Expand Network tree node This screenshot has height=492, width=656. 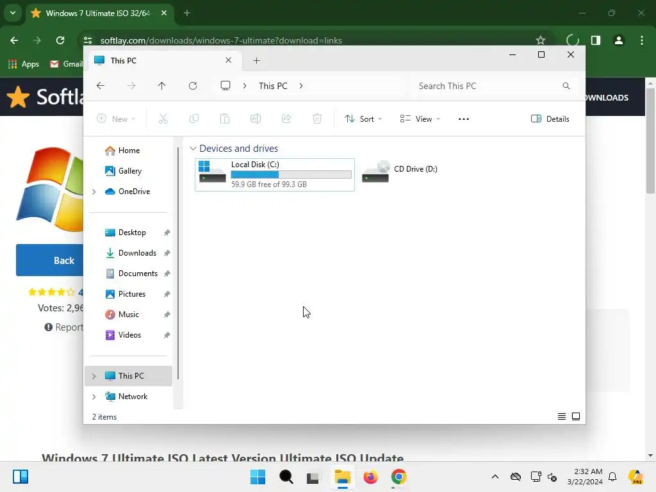(94, 397)
